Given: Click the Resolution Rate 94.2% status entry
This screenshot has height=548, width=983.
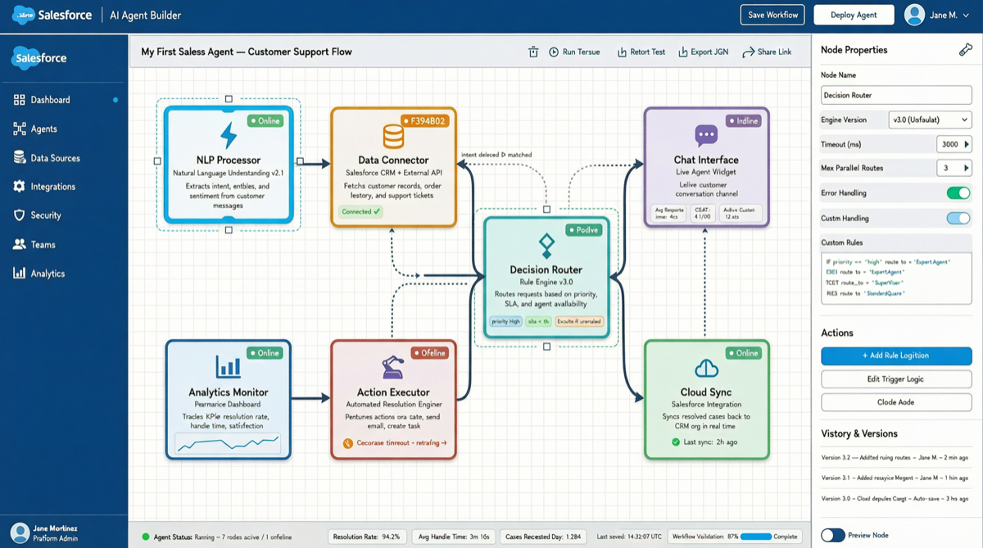Looking at the screenshot, I should point(366,537).
